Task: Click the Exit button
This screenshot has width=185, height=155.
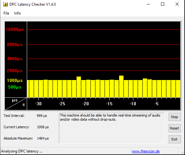Action: click(175, 139)
